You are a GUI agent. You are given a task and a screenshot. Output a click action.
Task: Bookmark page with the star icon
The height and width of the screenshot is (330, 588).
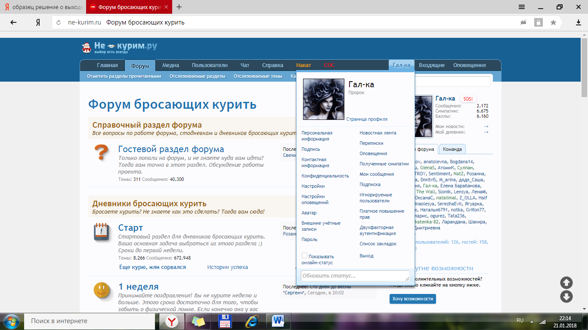[553, 22]
